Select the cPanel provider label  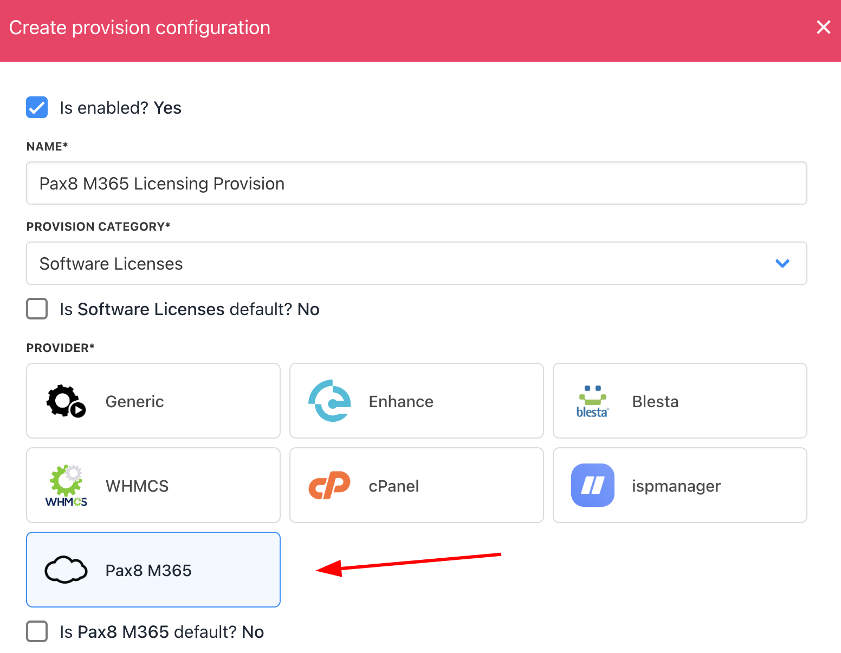(x=393, y=486)
